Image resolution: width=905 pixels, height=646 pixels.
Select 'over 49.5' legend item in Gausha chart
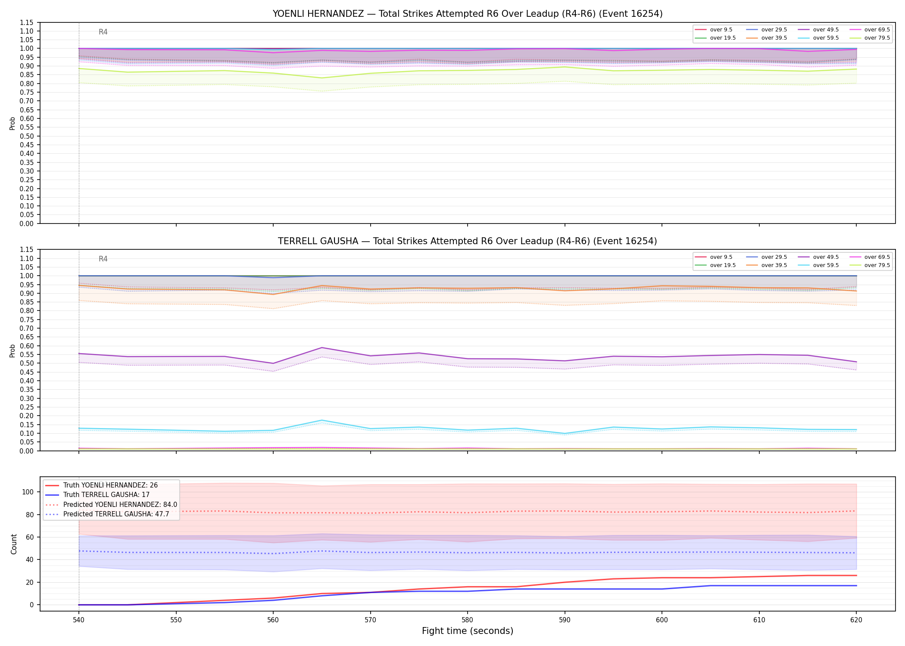818,257
